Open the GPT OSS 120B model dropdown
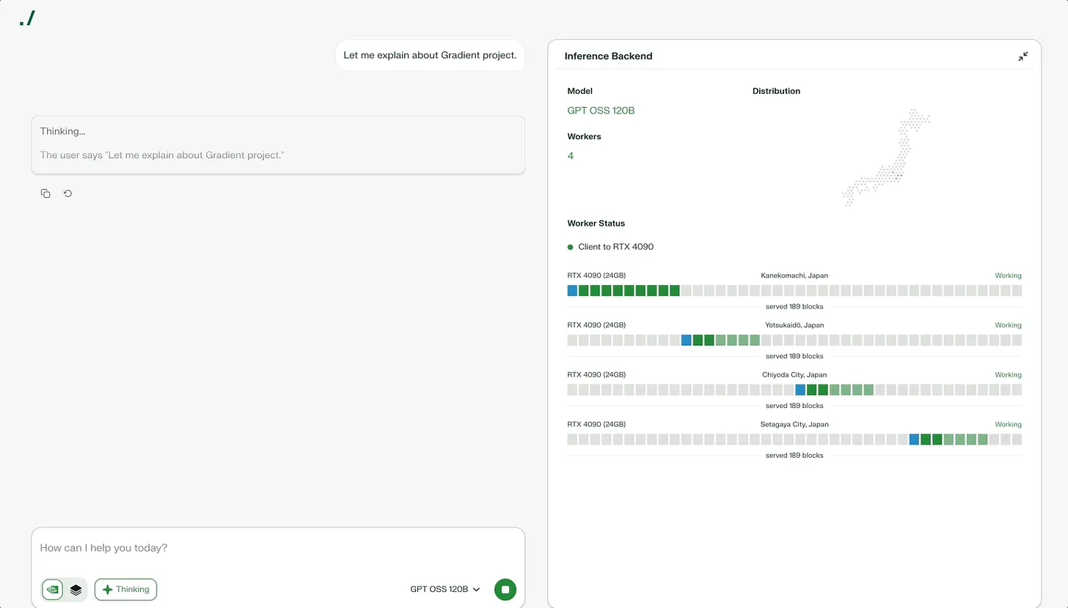The image size is (1068, 608). point(445,589)
